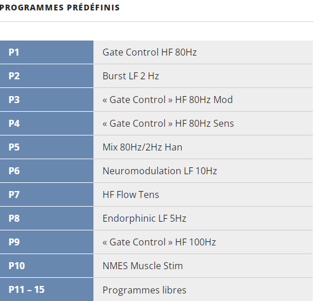Select Gate Control HF 100Hz row
This screenshot has height=301, width=314.
click(x=203, y=243)
